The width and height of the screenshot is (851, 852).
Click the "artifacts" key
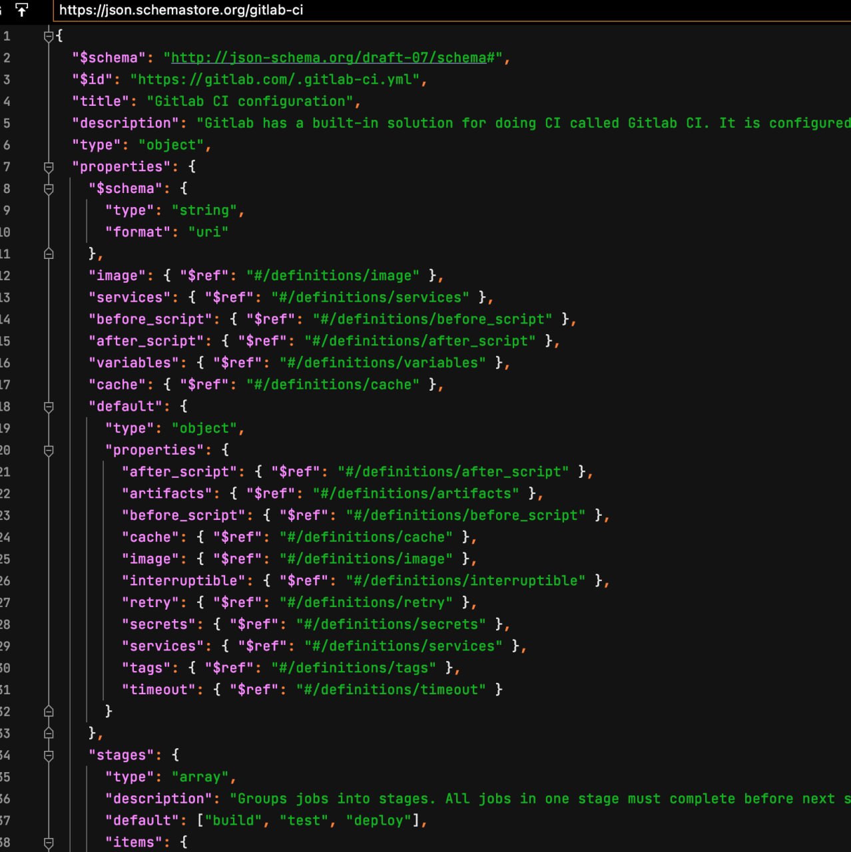[x=167, y=493]
